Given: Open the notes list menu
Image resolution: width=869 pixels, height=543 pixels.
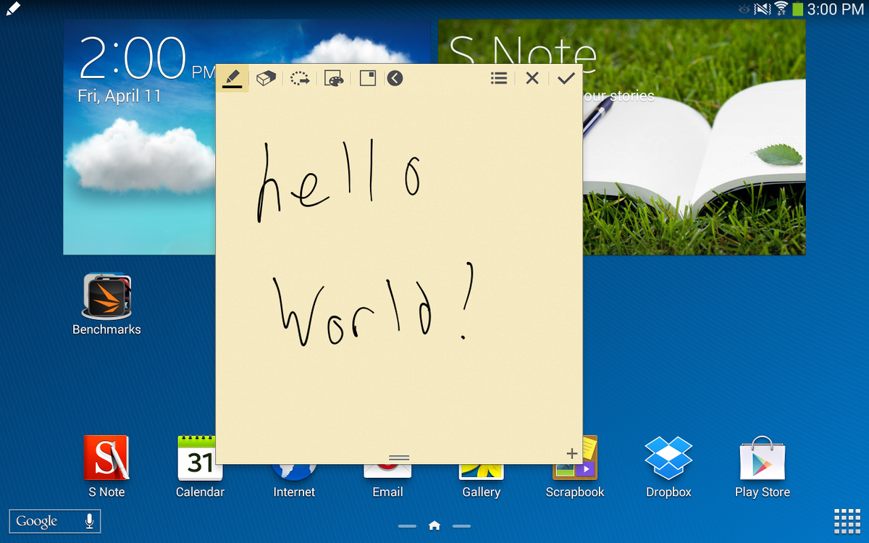Looking at the screenshot, I should coord(499,78).
